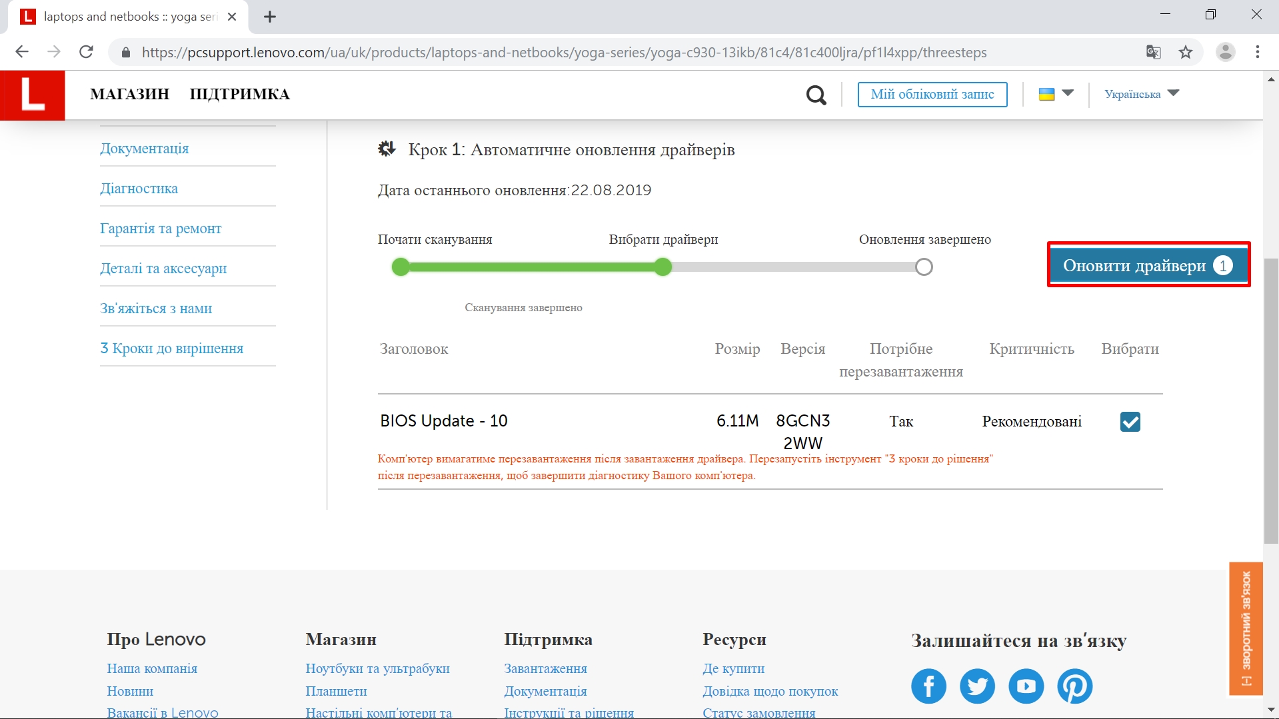The width and height of the screenshot is (1279, 719).
Task: Click the scrollbar down arrow
Action: click(1271, 711)
